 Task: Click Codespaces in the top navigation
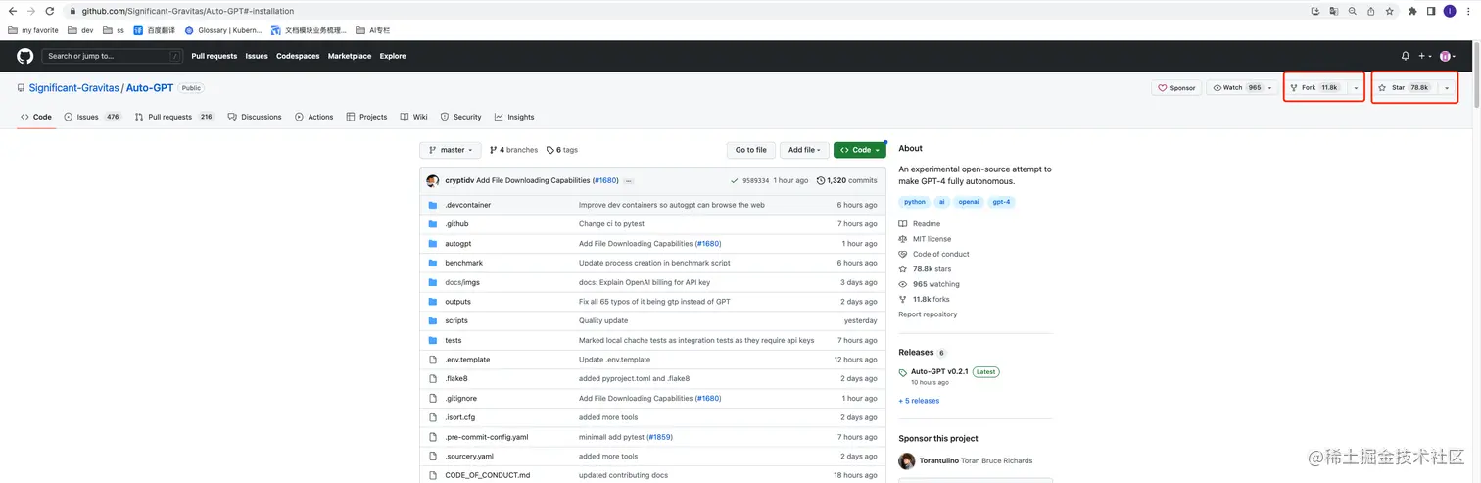(298, 56)
